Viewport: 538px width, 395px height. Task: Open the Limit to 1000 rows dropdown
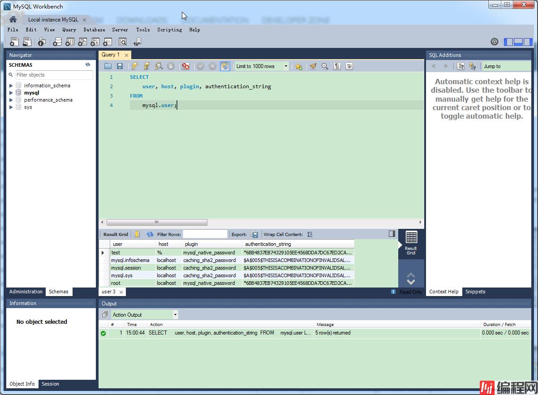pyautogui.click(x=262, y=66)
